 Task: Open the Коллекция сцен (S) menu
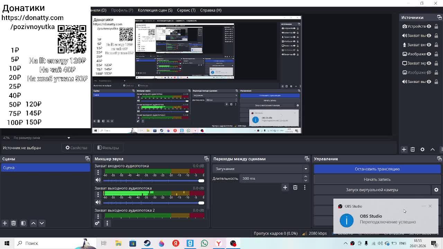point(155,10)
